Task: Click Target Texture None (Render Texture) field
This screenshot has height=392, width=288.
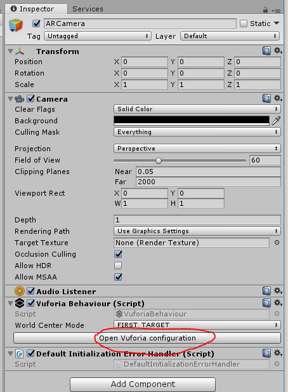Action: pyautogui.click(x=192, y=243)
